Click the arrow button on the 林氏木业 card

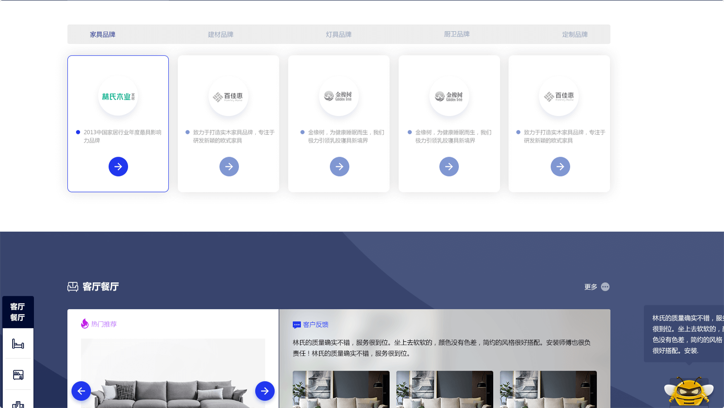point(118,167)
